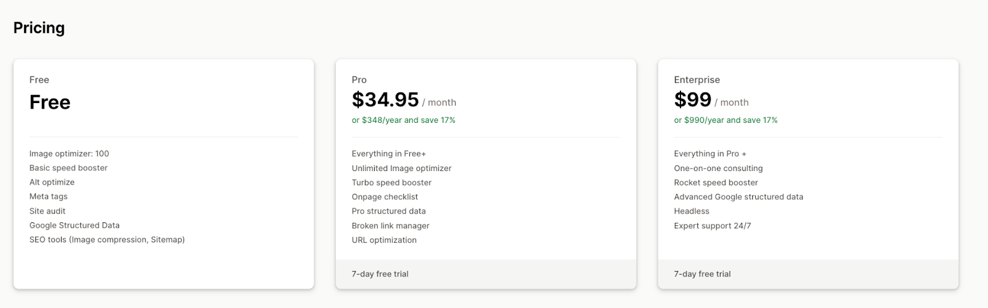
Task: Click the Turbo speed booster feature
Action: tap(391, 183)
